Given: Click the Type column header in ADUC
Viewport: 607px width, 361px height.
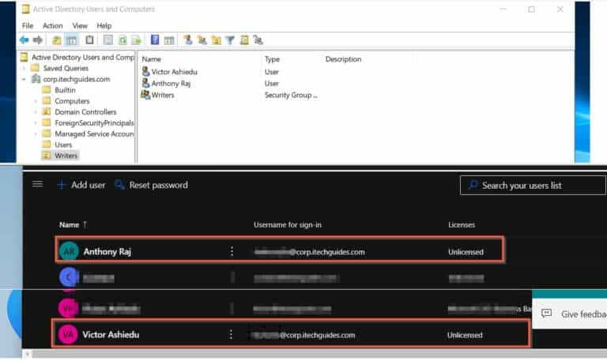Looking at the screenshot, I should pyautogui.click(x=272, y=59).
